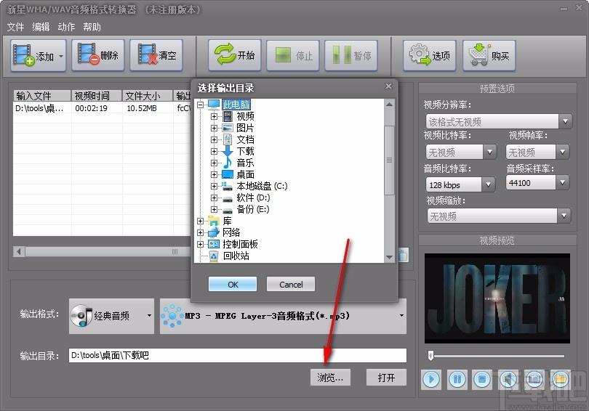This screenshot has height=411, width=589.
Task: Close the 选择输出目录 dialog
Action: (x=388, y=86)
